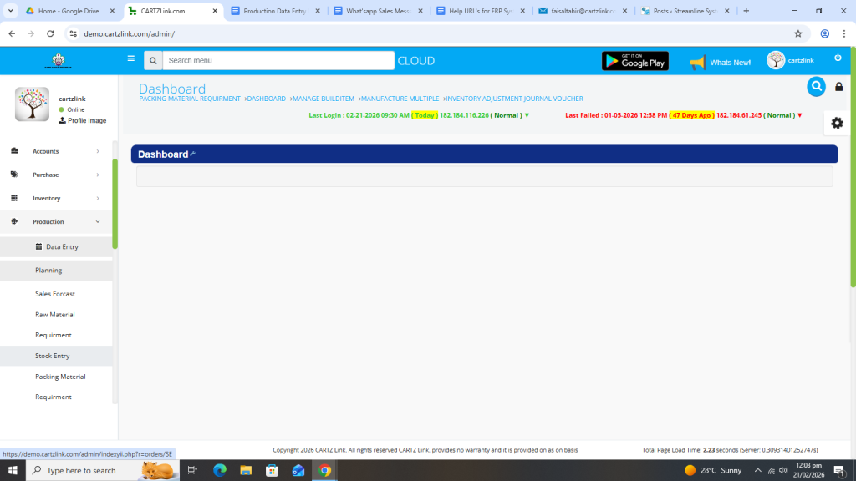Viewport: 856px width, 481px height.
Task: Click the blue circular search icon
Action: pyautogui.click(x=816, y=86)
